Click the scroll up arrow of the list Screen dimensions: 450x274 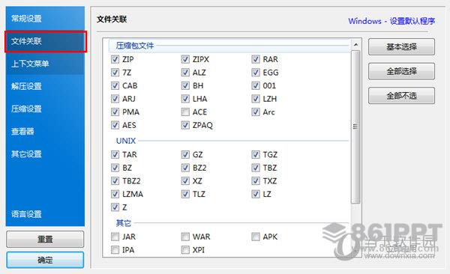pos(355,44)
